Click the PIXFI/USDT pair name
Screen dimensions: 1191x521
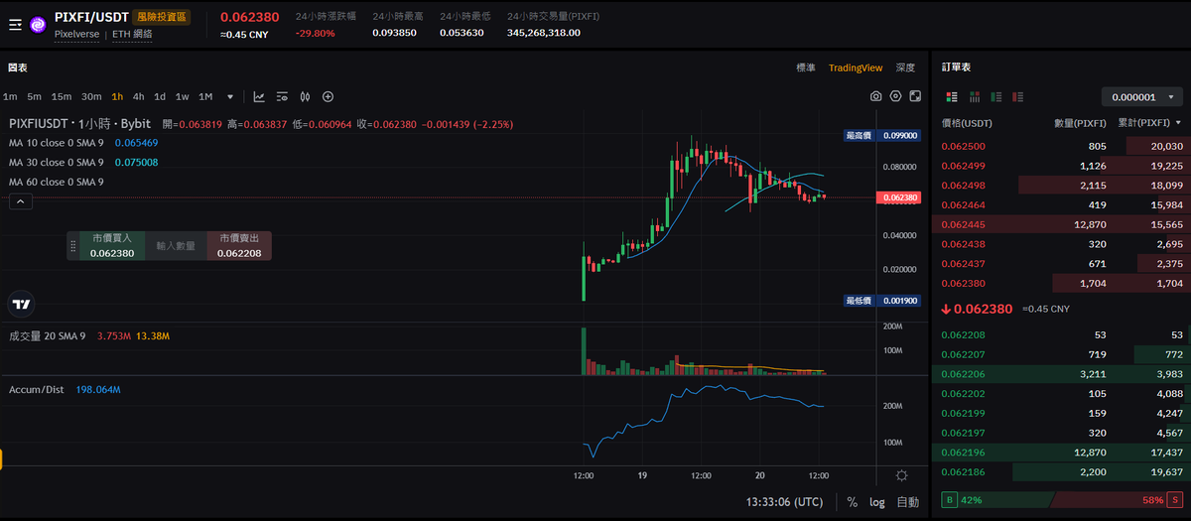click(89, 17)
